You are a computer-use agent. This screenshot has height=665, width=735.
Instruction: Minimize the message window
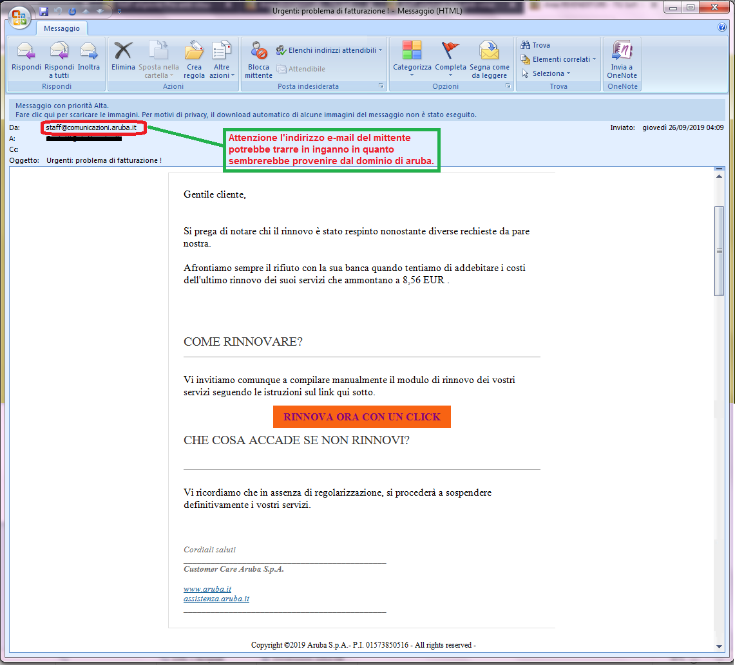[x=673, y=8]
